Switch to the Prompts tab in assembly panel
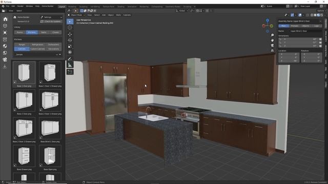This screenshot has height=184, width=328. point(295,26)
